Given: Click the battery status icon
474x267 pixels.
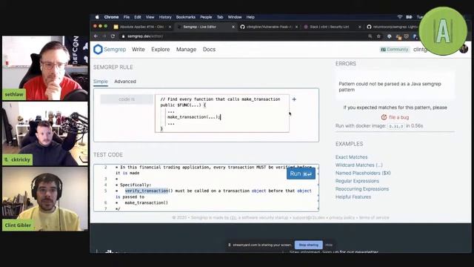Looking at the screenshot, I should coord(409,17).
